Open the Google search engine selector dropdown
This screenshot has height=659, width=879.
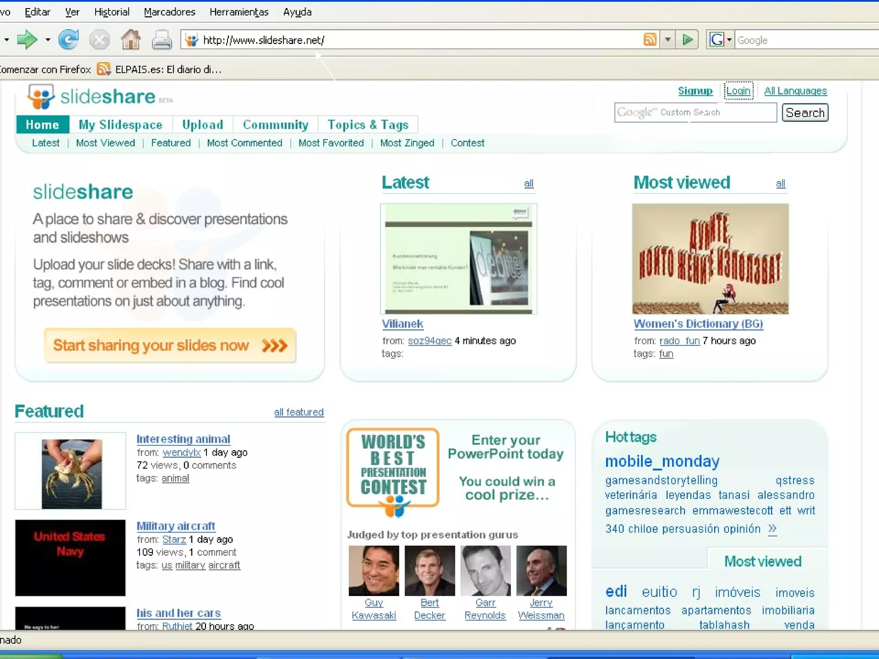[721, 40]
